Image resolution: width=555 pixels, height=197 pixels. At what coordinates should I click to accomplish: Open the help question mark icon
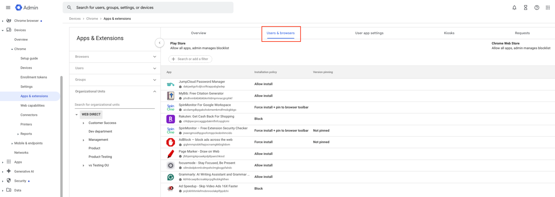(x=537, y=8)
